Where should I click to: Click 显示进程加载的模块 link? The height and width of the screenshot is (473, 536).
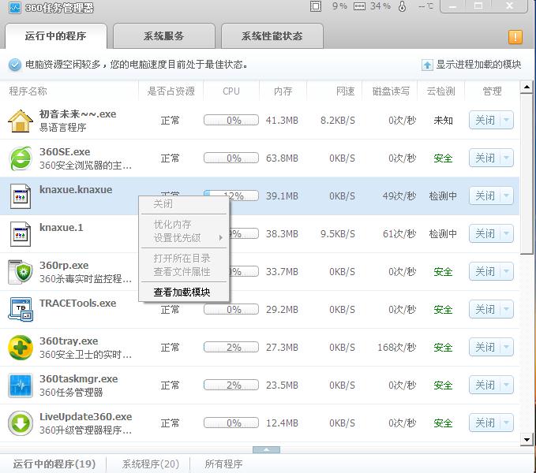478,65
